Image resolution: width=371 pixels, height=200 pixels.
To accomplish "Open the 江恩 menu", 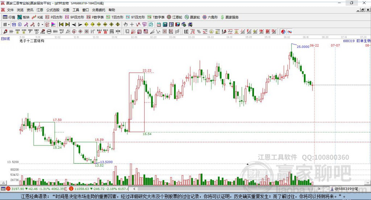I will pyautogui.click(x=40, y=10).
